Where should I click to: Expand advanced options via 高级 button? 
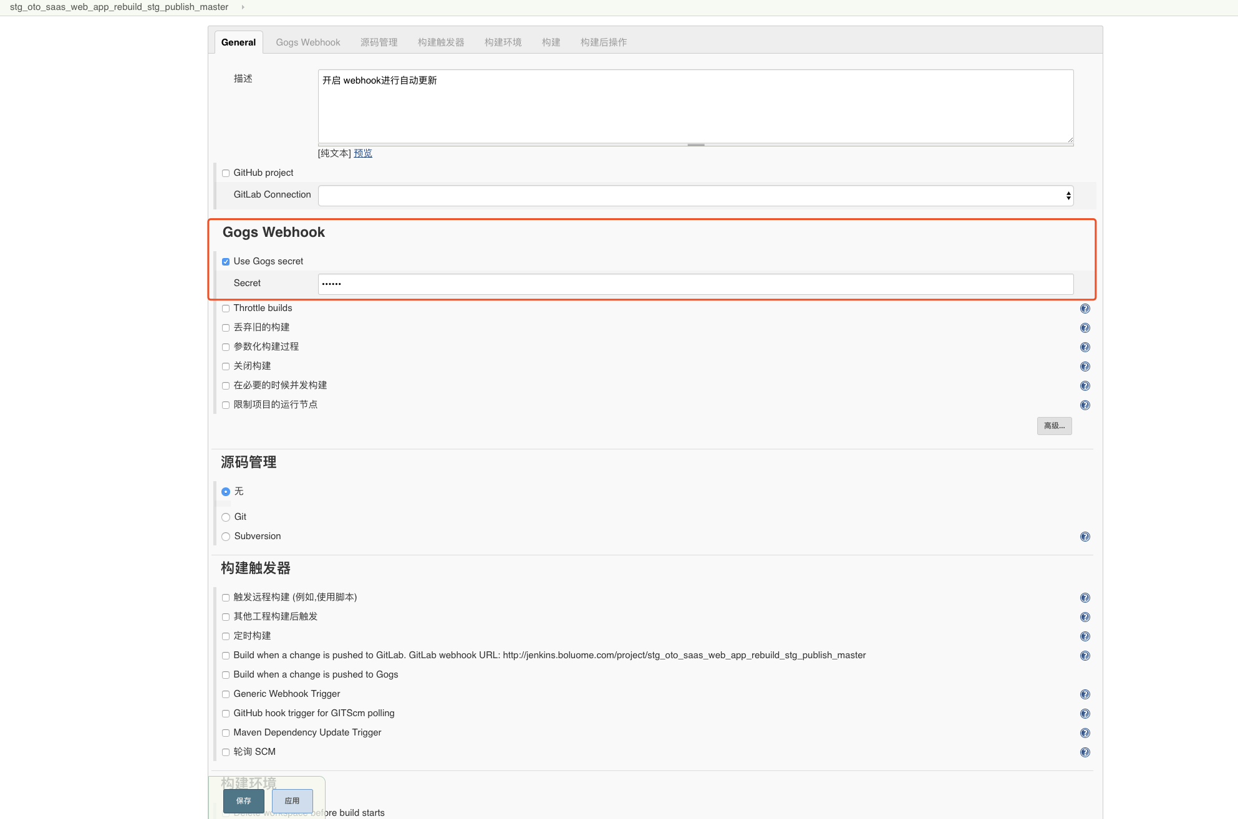point(1054,426)
